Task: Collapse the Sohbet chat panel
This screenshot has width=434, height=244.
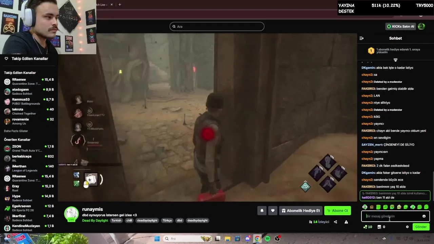Action: [361, 38]
